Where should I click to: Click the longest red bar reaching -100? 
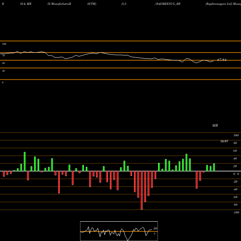tap(142, 190)
